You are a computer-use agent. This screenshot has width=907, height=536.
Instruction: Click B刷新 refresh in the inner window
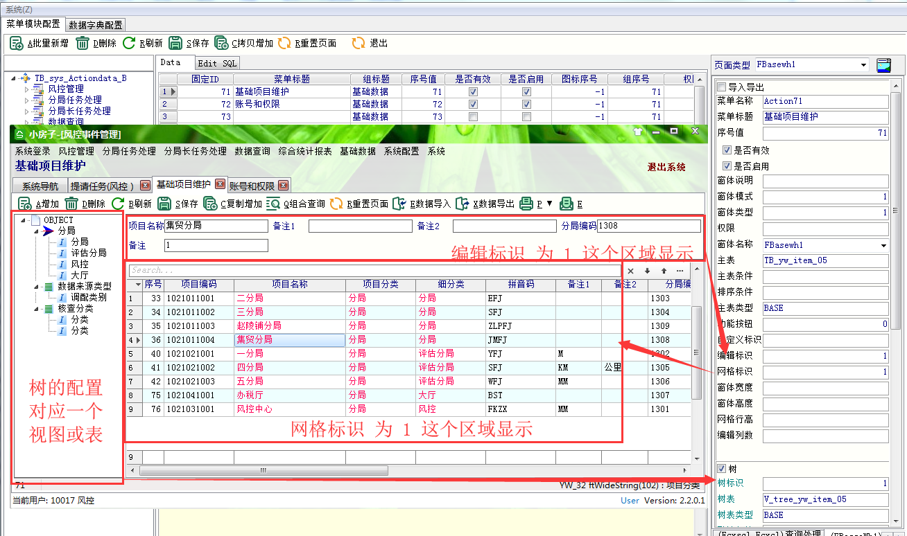coord(131,204)
